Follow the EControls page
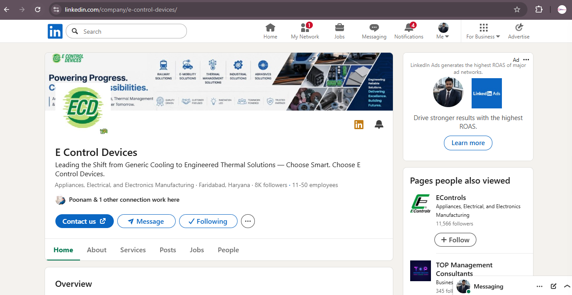This screenshot has height=295, width=572. coord(455,240)
